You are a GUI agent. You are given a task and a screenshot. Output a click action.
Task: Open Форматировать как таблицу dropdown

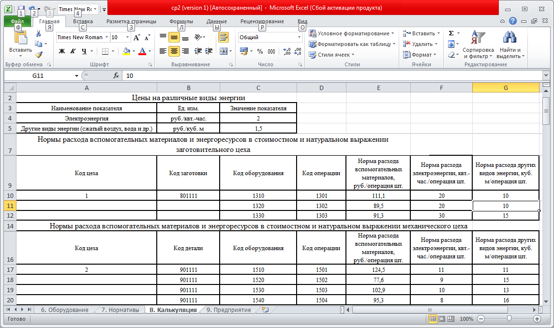click(x=352, y=44)
